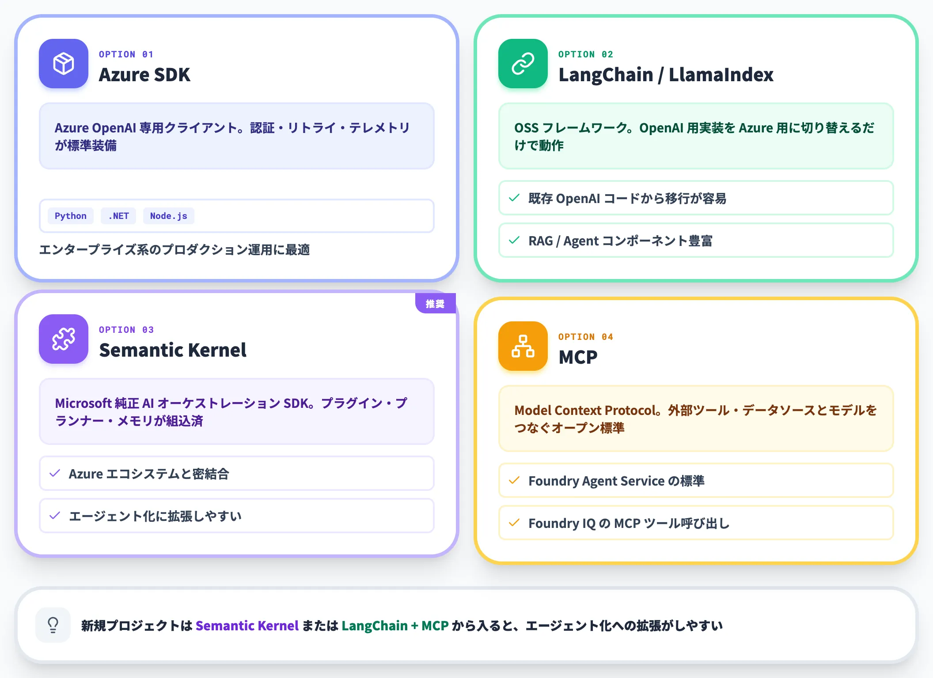Select the Node.js tag
The width and height of the screenshot is (933, 678).
(169, 216)
